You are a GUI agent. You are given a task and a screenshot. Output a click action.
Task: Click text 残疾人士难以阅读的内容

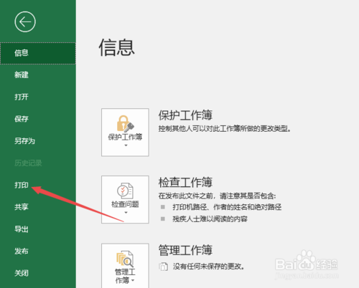click(210, 219)
